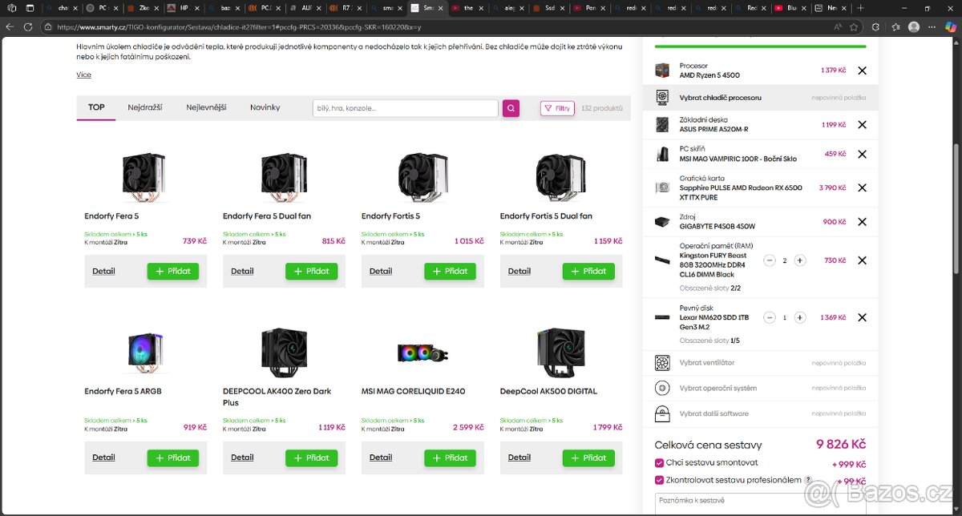Close the active Smarty browser tab
This screenshot has width=962, height=516.
click(440, 8)
